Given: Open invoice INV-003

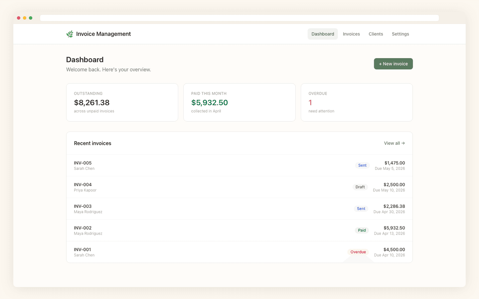Looking at the screenshot, I should click(x=239, y=209).
